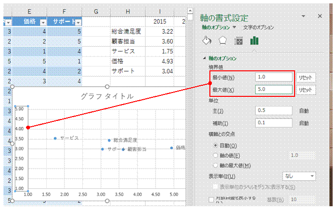Image resolution: width=336 pixels, height=212 pixels.
Task: Click the グラフ タイトル chart title
Action: point(107,96)
